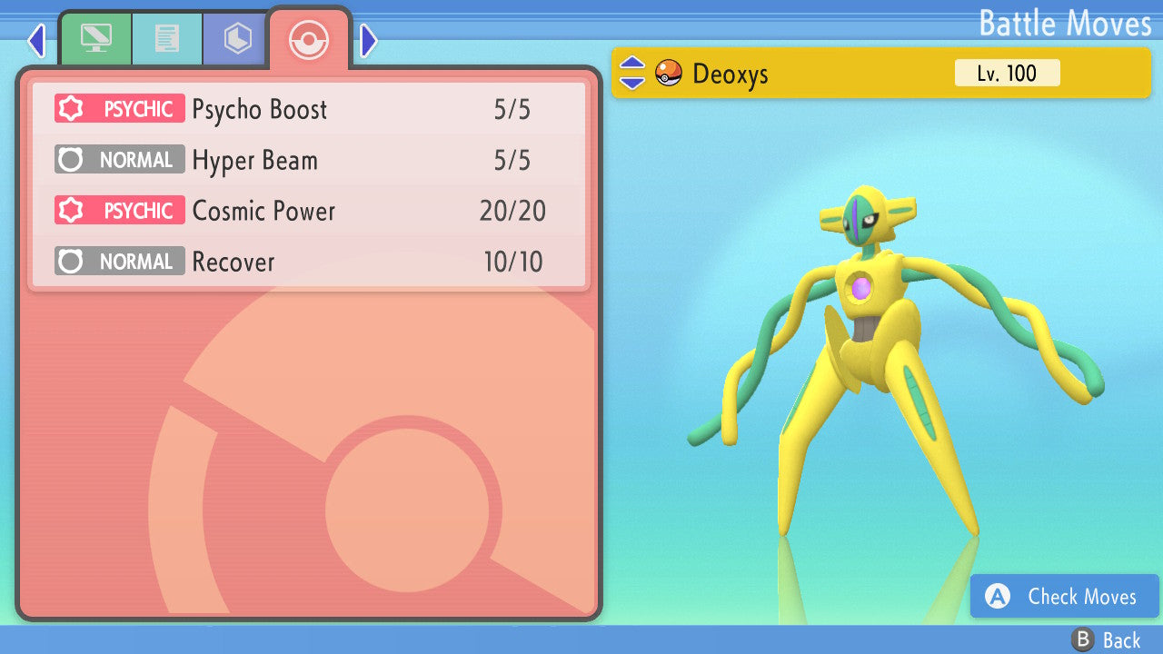Click the blue up-down arrows before the Poké Ball
The image size is (1163, 654).
coord(633,73)
